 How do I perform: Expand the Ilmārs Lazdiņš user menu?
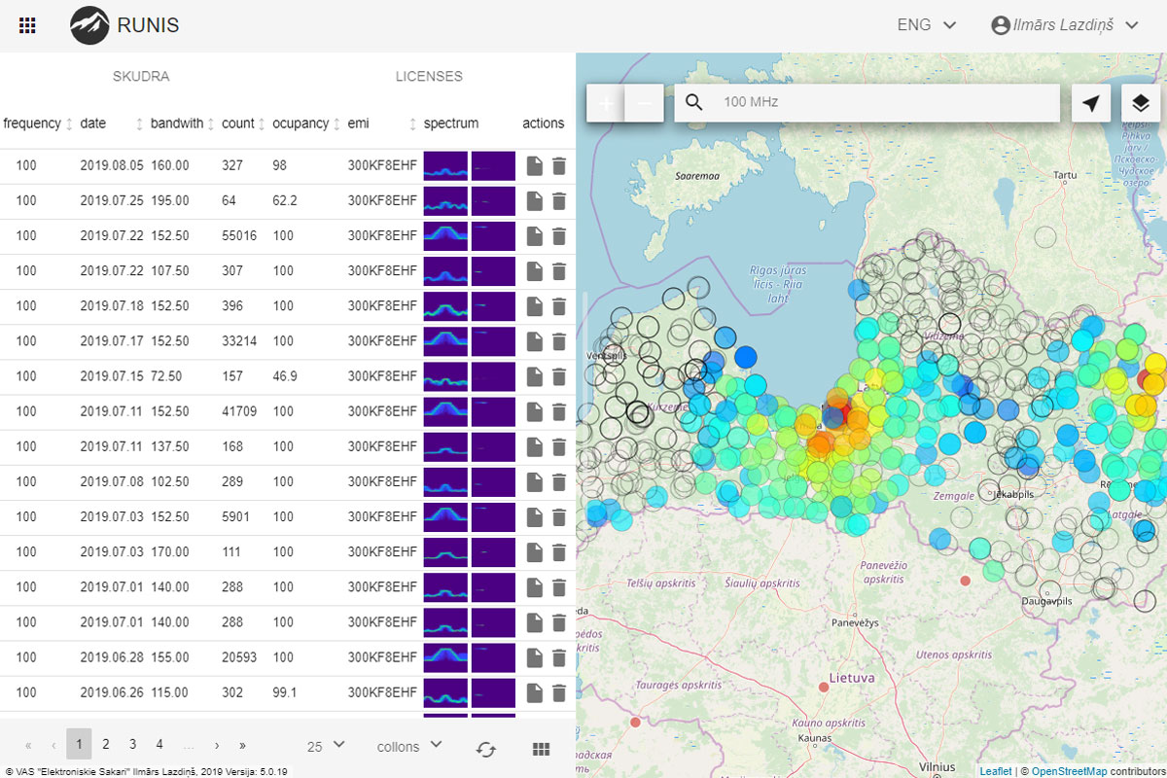[x=1064, y=26]
